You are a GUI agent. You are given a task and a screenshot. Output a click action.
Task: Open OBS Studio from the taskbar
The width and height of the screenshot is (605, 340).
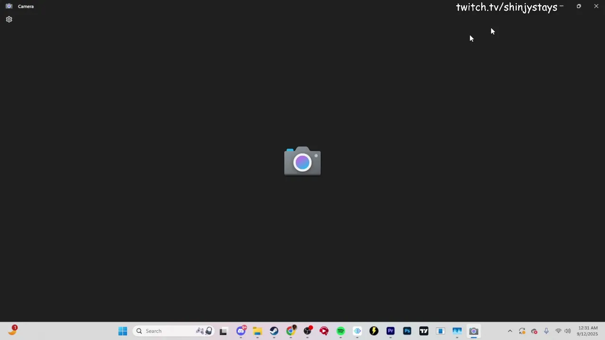click(308, 331)
